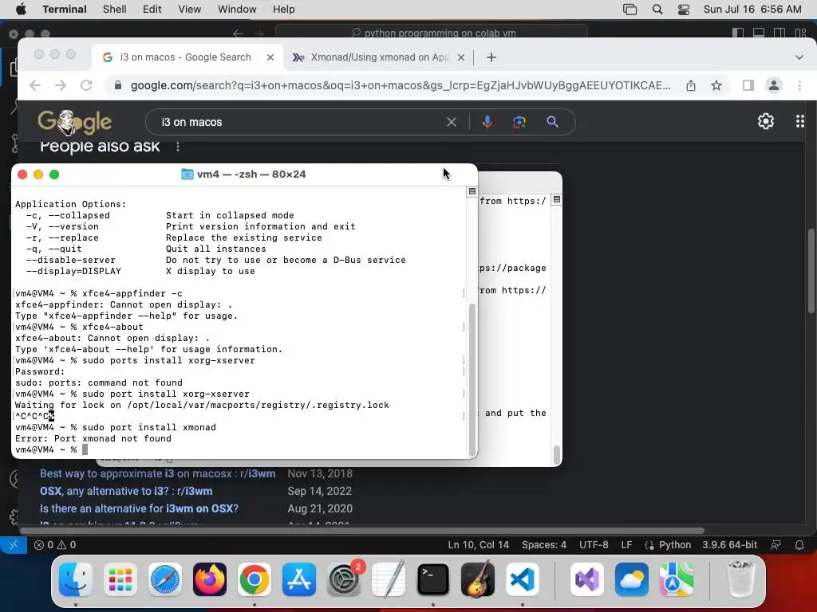Open Spotlight search in menu bar
The image size is (817, 612).
click(657, 9)
